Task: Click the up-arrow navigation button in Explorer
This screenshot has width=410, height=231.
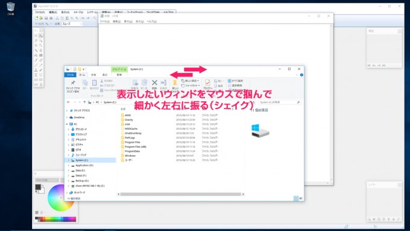Action: (84, 102)
